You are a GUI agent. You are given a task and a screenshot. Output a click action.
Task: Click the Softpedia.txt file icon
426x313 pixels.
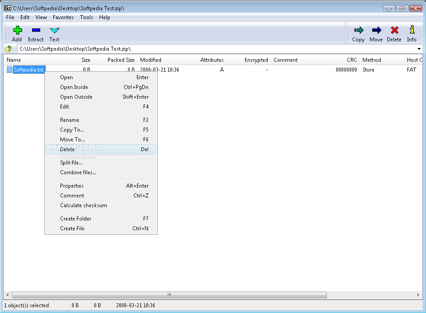[x=9, y=69]
